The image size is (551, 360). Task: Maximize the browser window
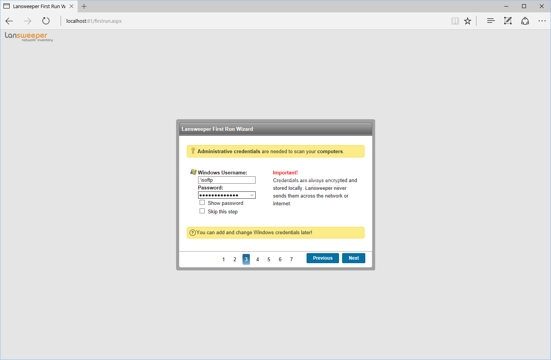click(524, 6)
